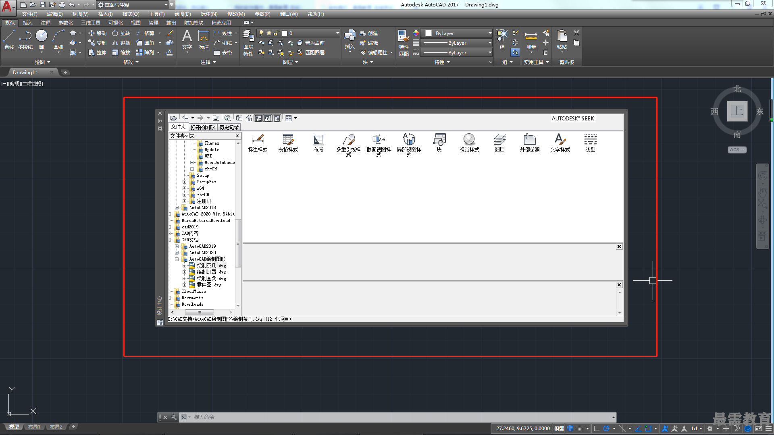Open 线型 item in Design Center
The width and height of the screenshot is (774, 435).
(x=590, y=143)
